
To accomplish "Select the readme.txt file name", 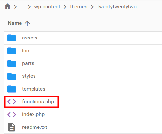I will point(34,127).
